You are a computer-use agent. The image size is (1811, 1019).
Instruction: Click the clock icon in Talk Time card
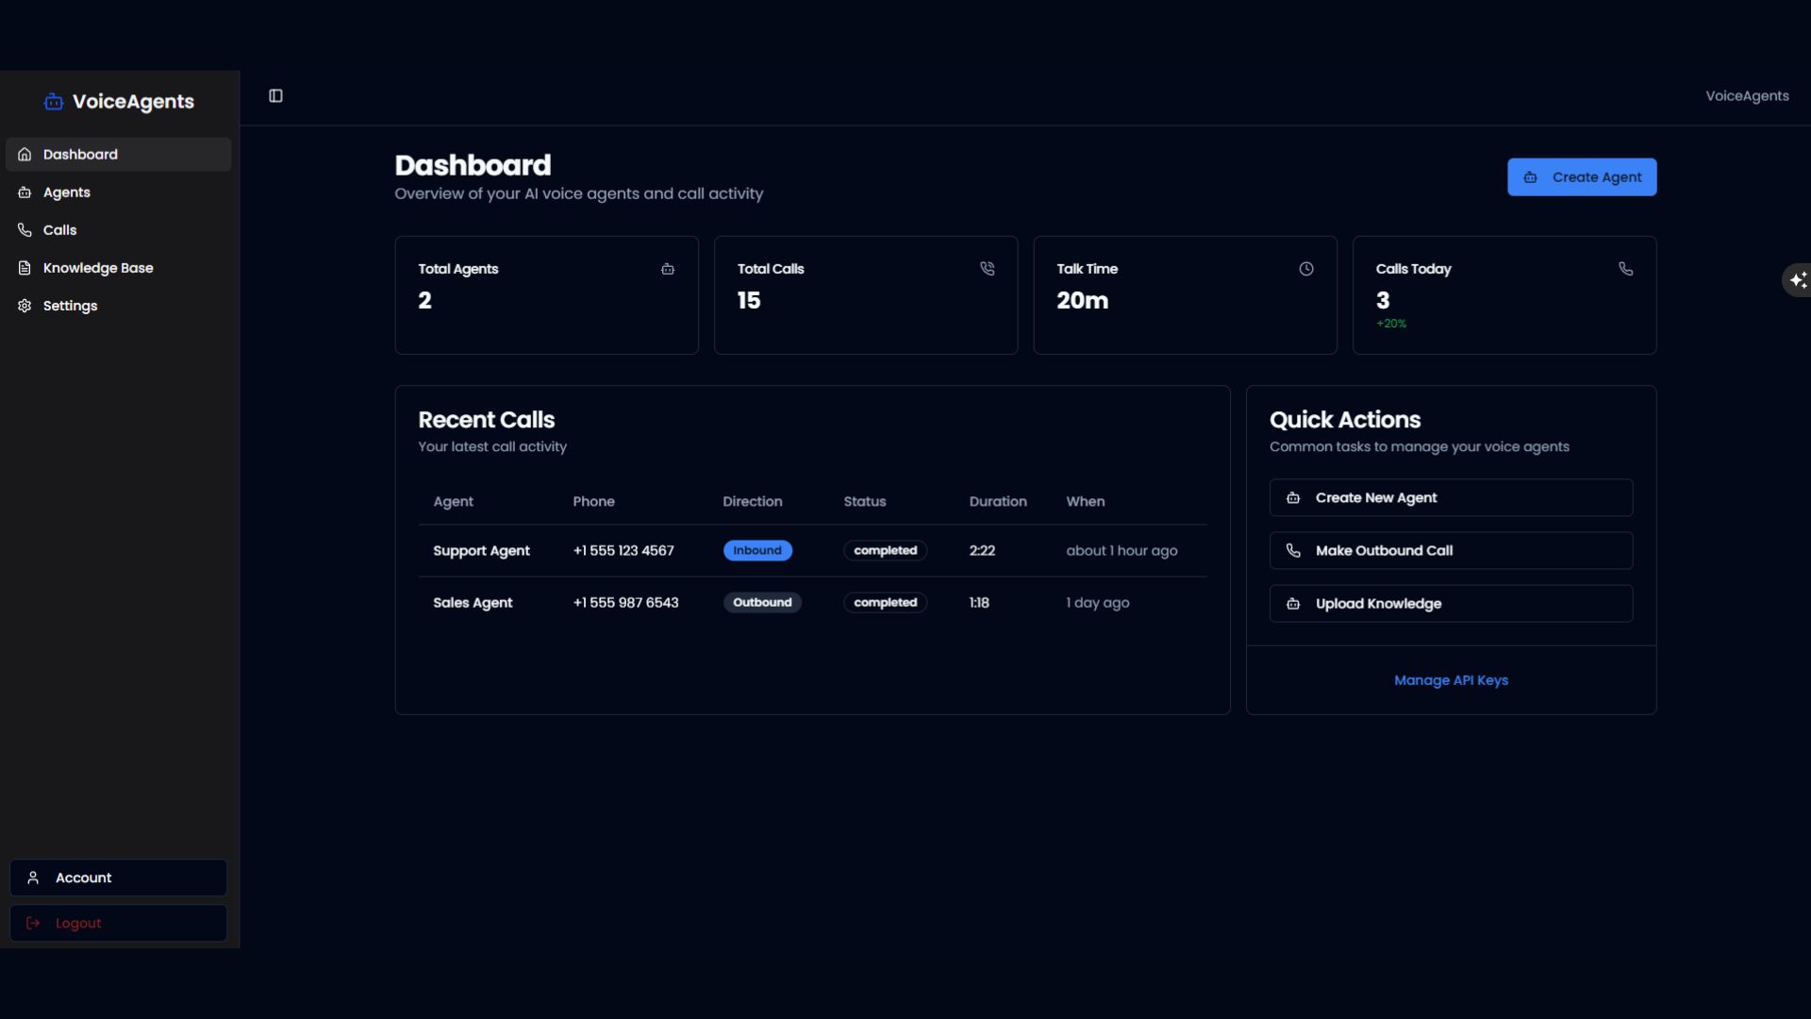click(1305, 269)
